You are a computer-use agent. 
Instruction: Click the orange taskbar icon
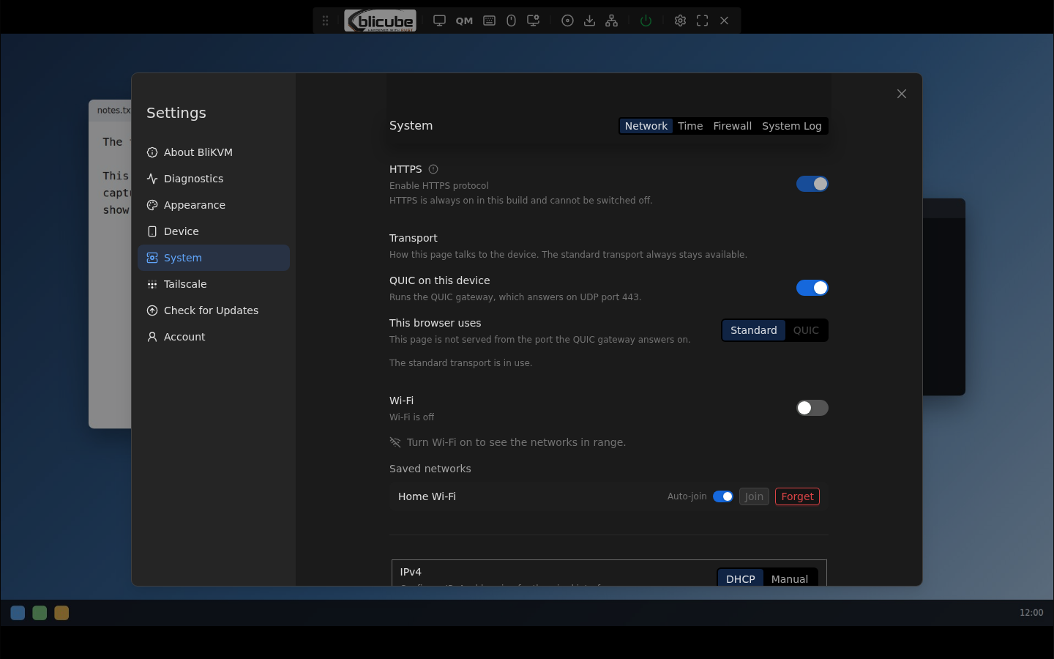click(61, 613)
